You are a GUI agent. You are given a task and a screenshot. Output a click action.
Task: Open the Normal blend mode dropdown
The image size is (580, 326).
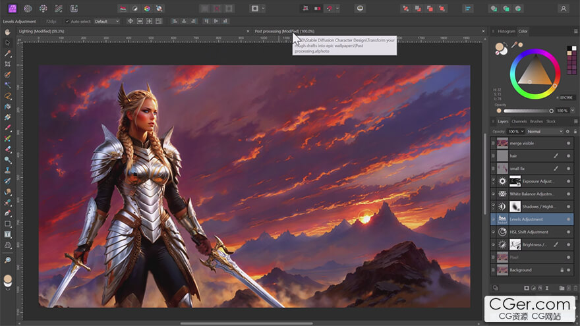544,132
